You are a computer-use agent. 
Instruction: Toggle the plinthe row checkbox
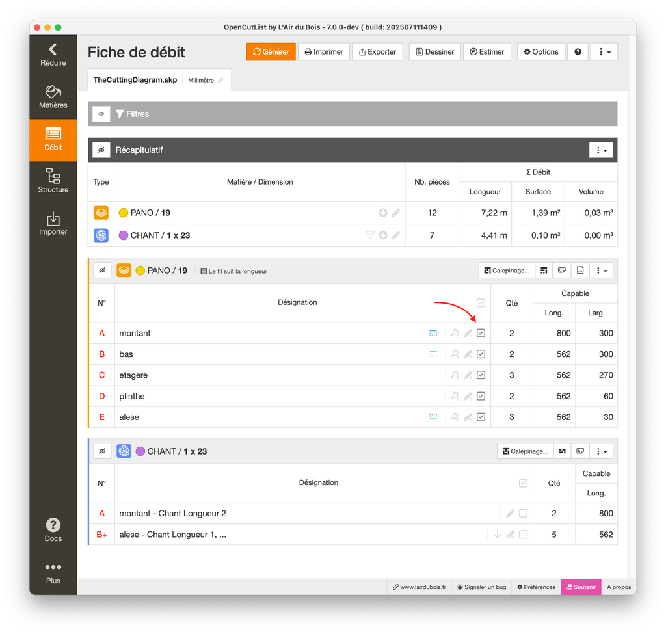click(x=481, y=396)
